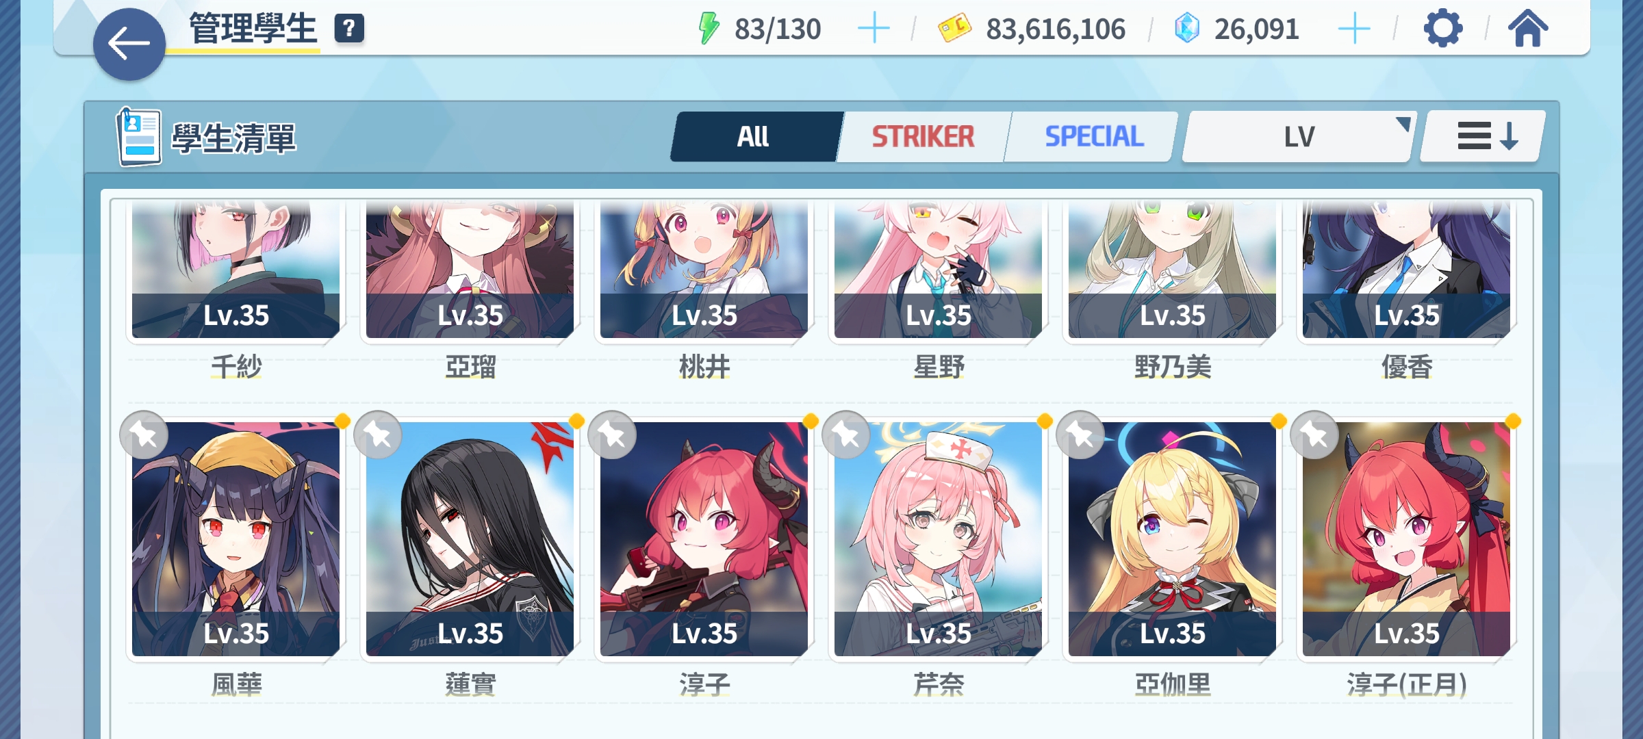This screenshot has width=1643, height=739.
Task: Tap the blue gem currency icon
Action: (1187, 29)
